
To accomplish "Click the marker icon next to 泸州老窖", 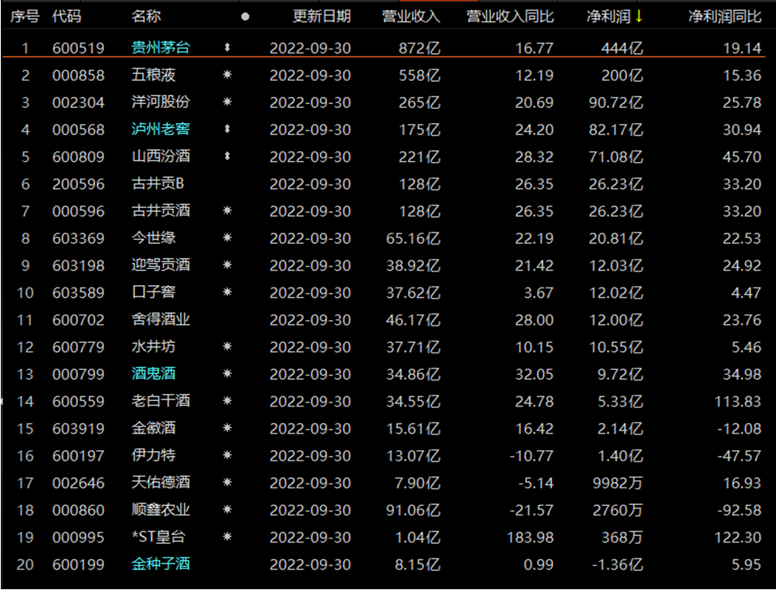I will click(227, 129).
